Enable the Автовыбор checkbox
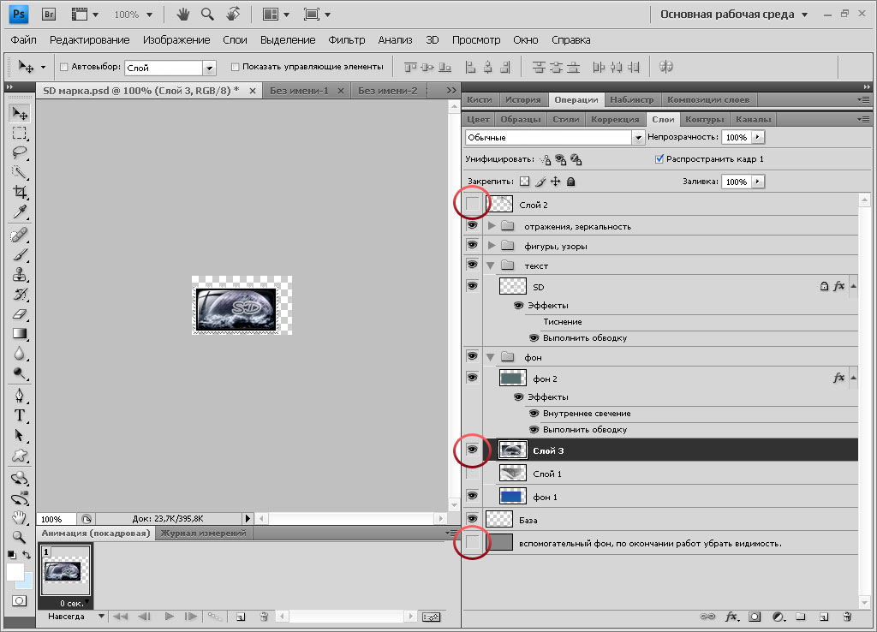877x632 pixels. (x=63, y=67)
